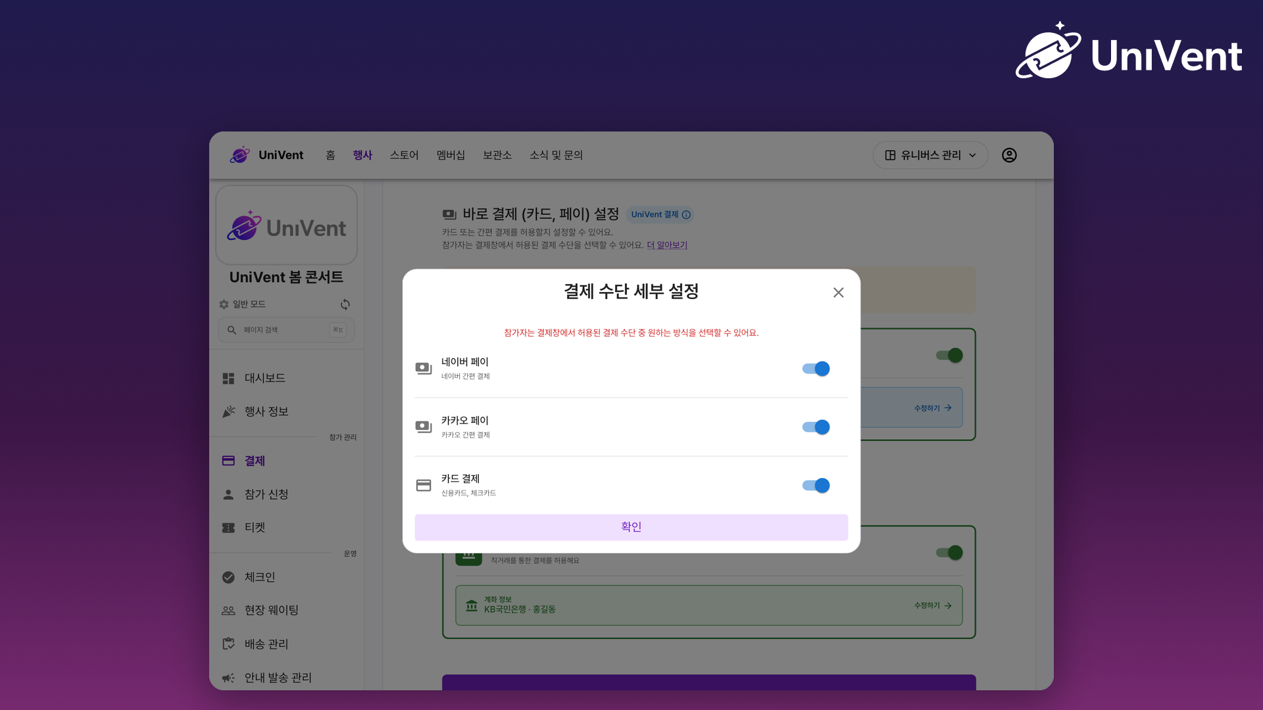The image size is (1263, 710).
Task: Click the UniVent 결제 info badge
Action: pos(660,215)
